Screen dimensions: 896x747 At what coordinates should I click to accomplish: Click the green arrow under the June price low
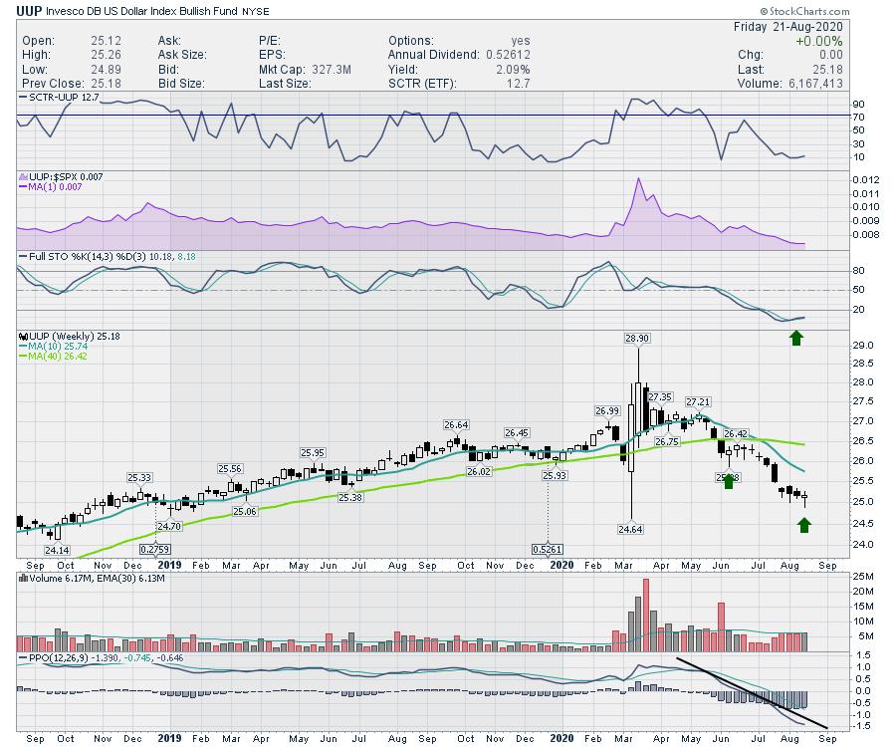(x=728, y=481)
